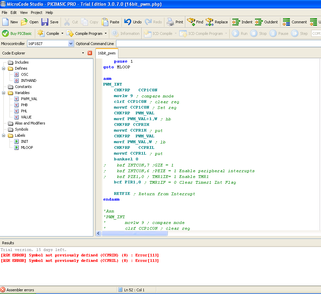The image size is (321, 294).
Task: Indent the selected code
Action: coord(236,22)
